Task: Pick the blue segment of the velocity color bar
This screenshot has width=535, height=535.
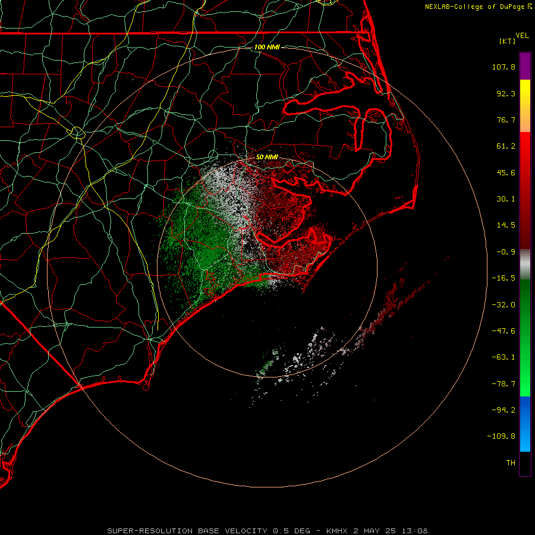Action: (x=525, y=424)
